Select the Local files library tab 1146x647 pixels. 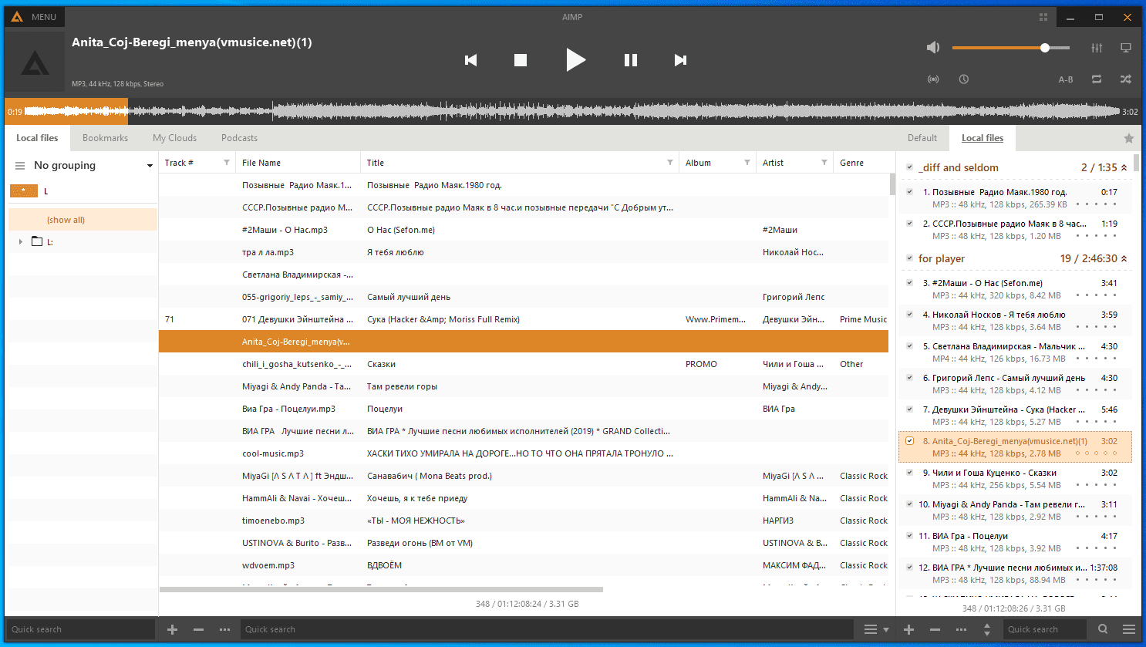(x=37, y=138)
